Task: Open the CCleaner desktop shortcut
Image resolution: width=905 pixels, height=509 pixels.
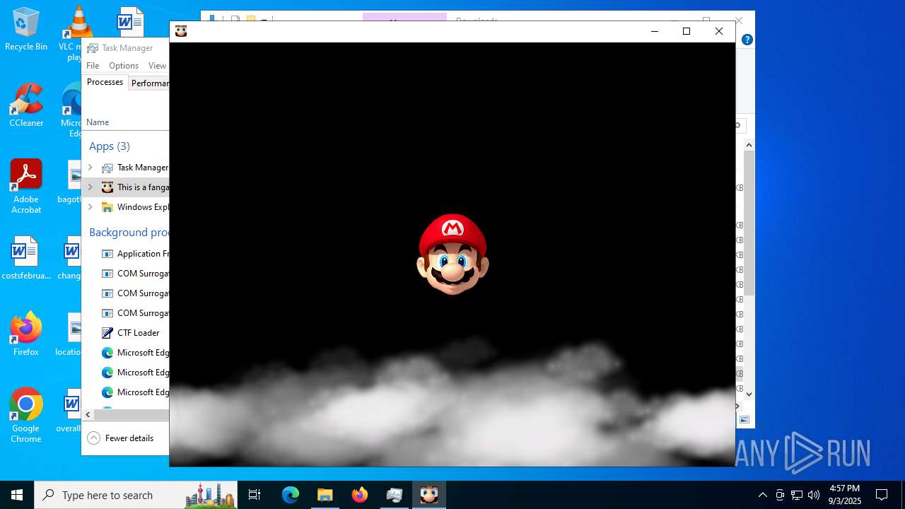Action: point(26,105)
